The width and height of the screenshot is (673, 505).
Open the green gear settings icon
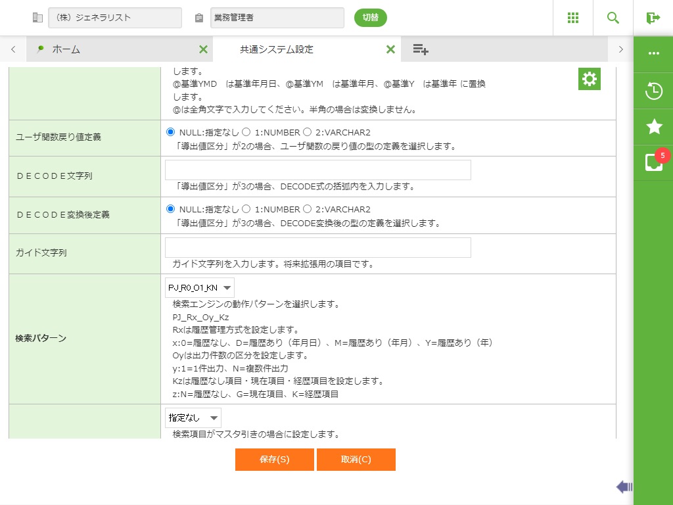pyautogui.click(x=590, y=79)
